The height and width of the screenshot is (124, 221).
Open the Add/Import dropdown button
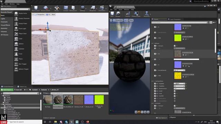[x=7, y=90]
